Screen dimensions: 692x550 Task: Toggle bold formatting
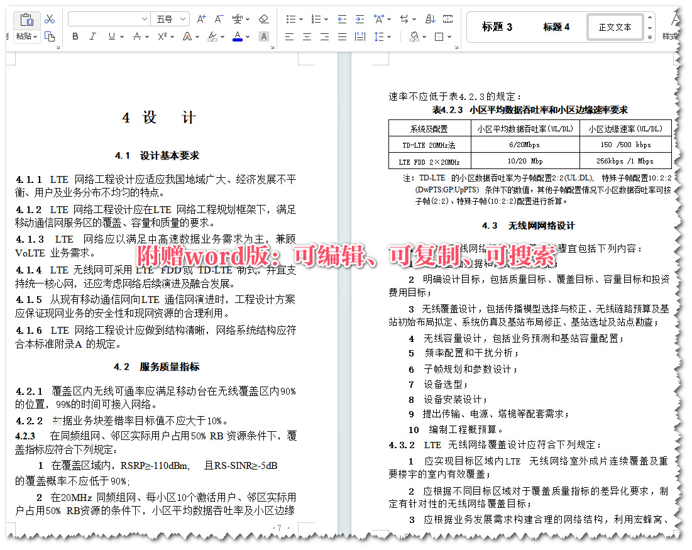tap(75, 37)
